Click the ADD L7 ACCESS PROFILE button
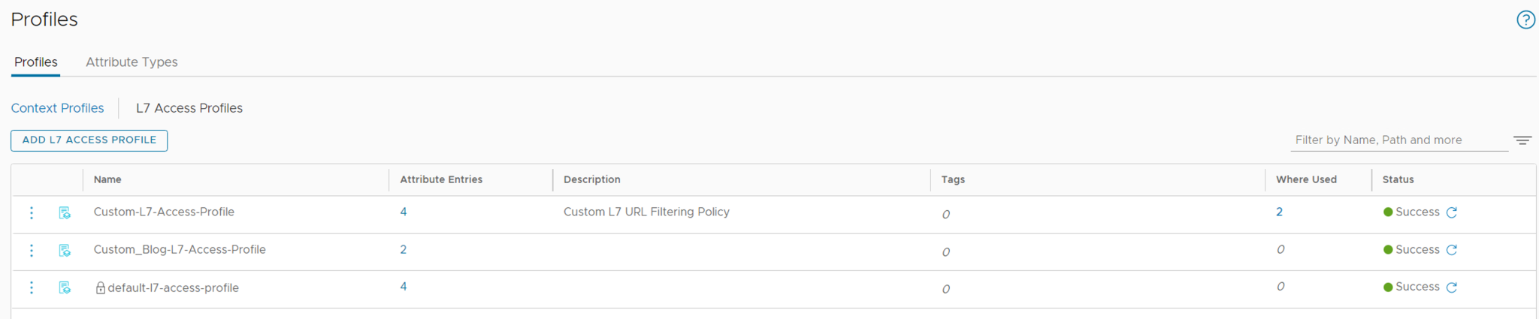The width and height of the screenshot is (1539, 319). 89,140
